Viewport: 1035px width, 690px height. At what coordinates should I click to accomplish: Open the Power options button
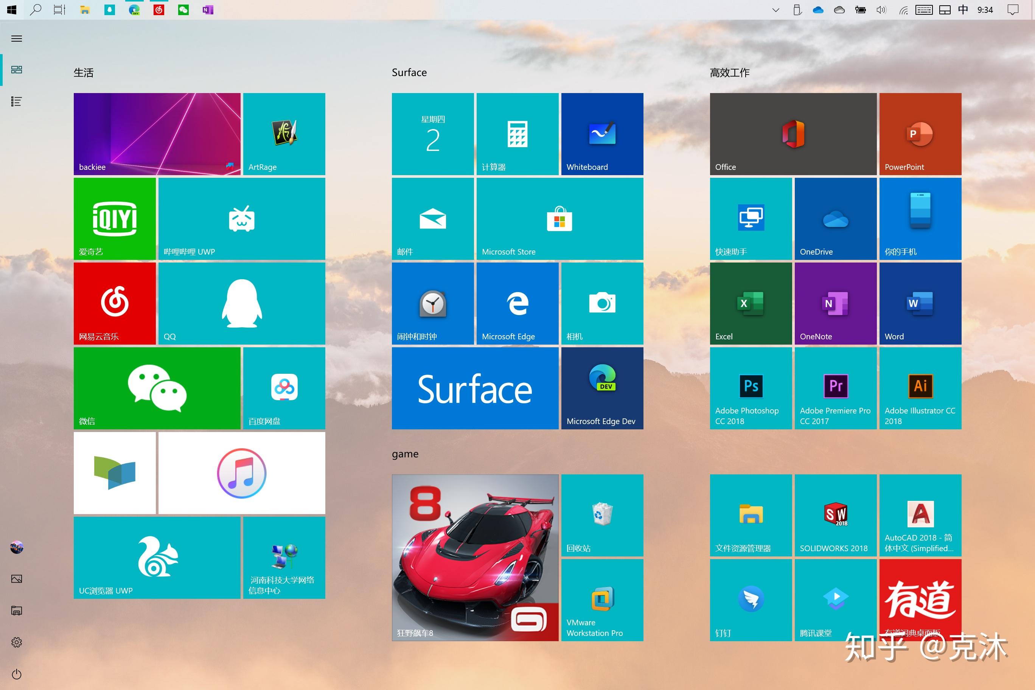tap(17, 674)
